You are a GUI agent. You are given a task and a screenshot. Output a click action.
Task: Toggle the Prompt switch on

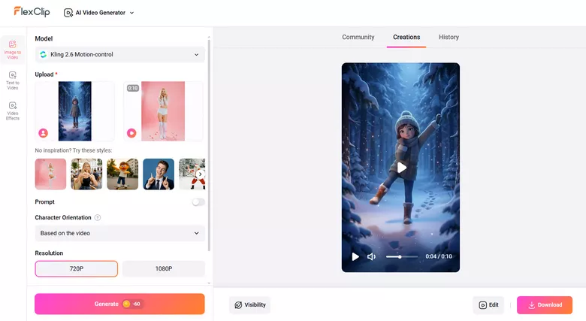[198, 202]
